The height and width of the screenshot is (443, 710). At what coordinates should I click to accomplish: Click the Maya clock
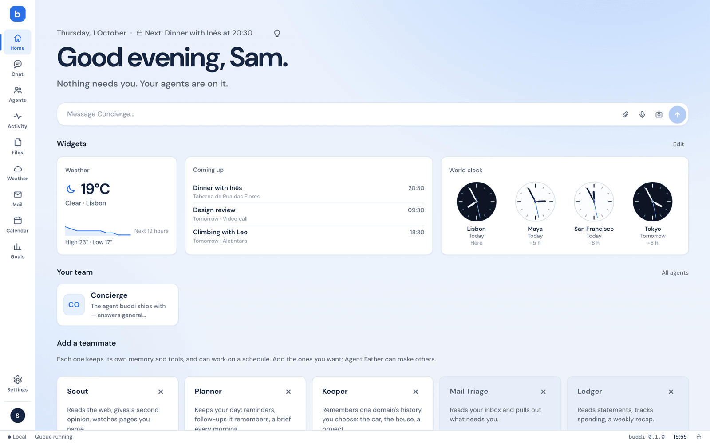click(535, 202)
